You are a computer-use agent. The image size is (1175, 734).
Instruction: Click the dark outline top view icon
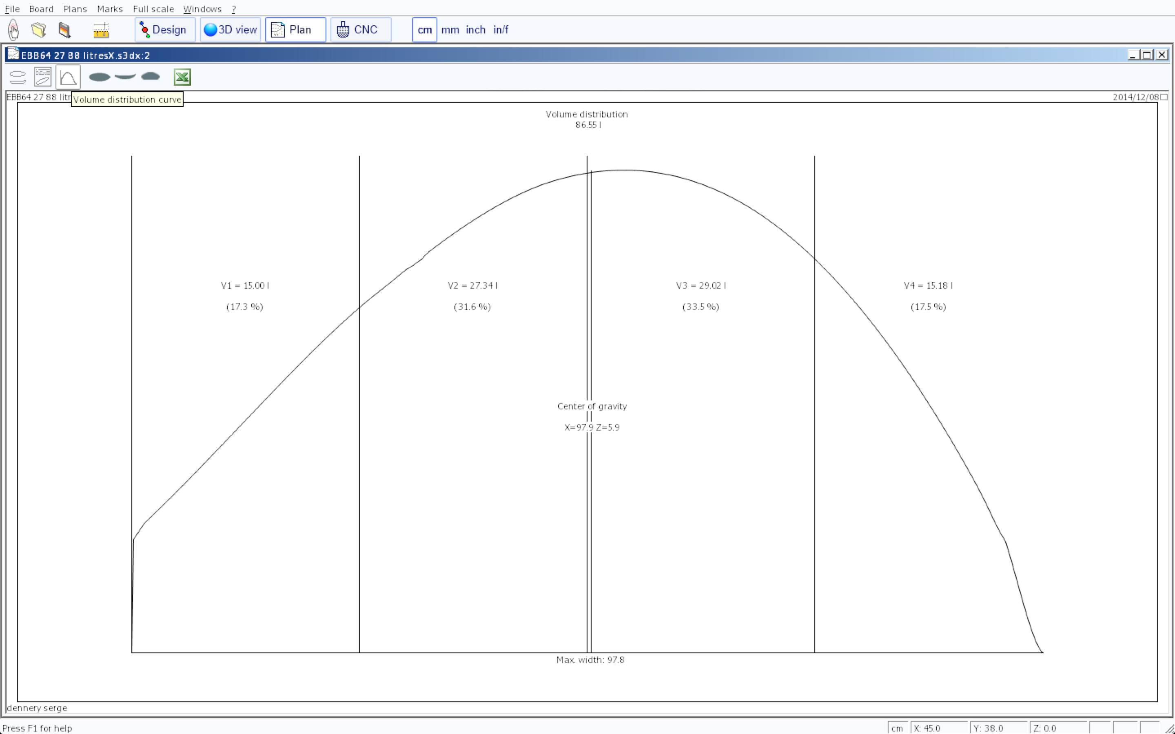click(100, 77)
